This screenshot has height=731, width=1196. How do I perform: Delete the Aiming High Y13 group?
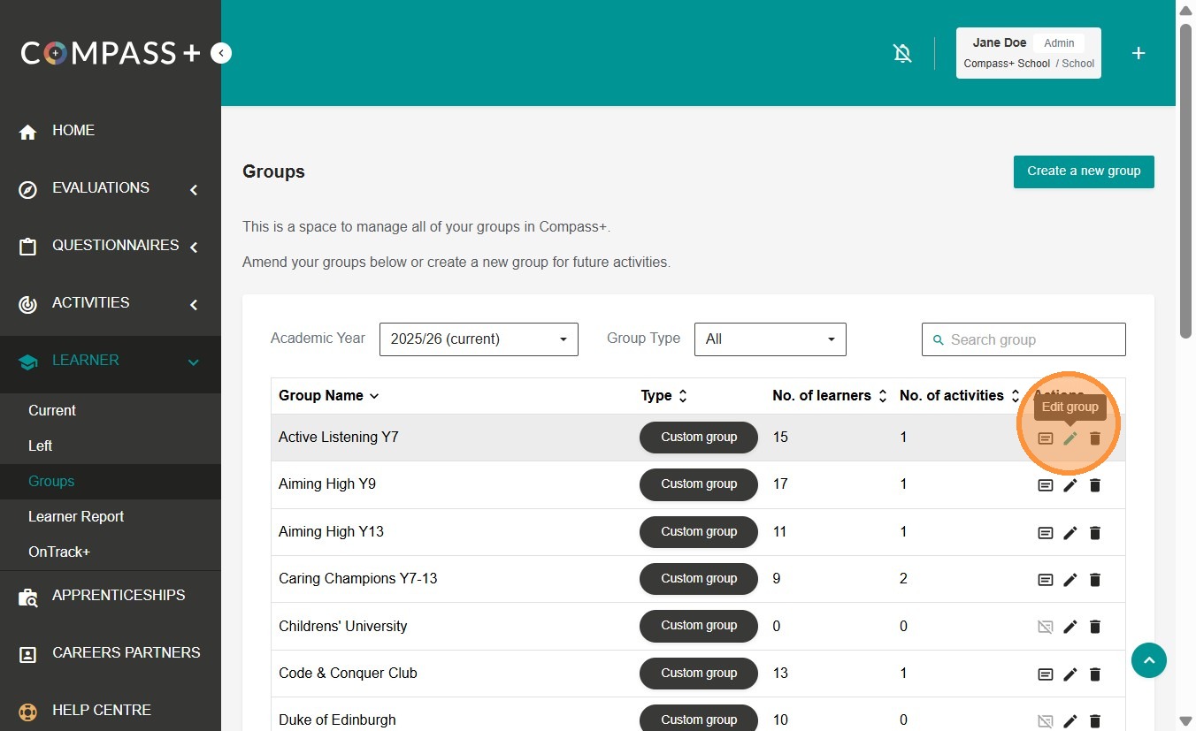(1095, 533)
